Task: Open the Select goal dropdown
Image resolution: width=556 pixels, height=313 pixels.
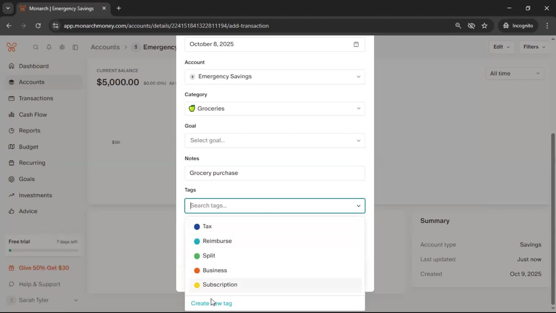Action: coord(275,141)
